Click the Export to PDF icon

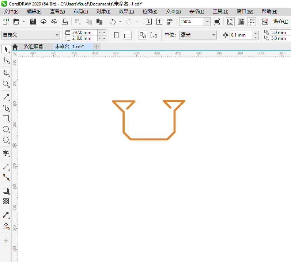point(170,22)
